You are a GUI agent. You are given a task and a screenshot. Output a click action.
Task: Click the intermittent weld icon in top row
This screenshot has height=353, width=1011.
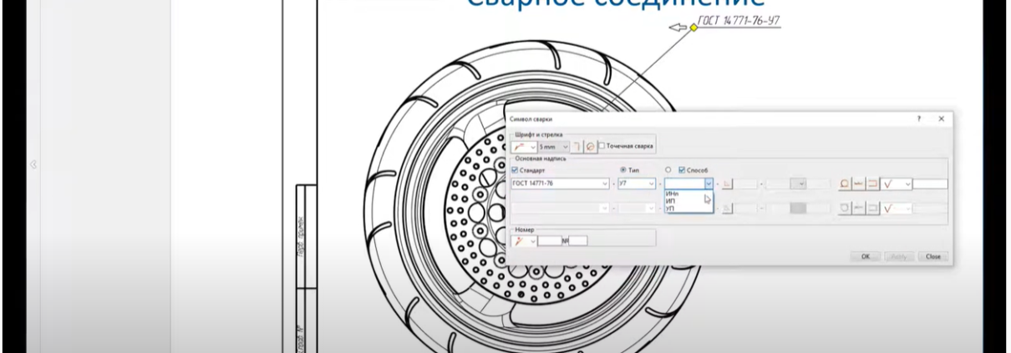(x=859, y=184)
